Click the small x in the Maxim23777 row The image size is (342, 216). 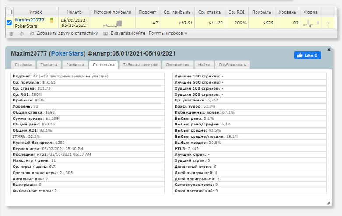(328, 24)
